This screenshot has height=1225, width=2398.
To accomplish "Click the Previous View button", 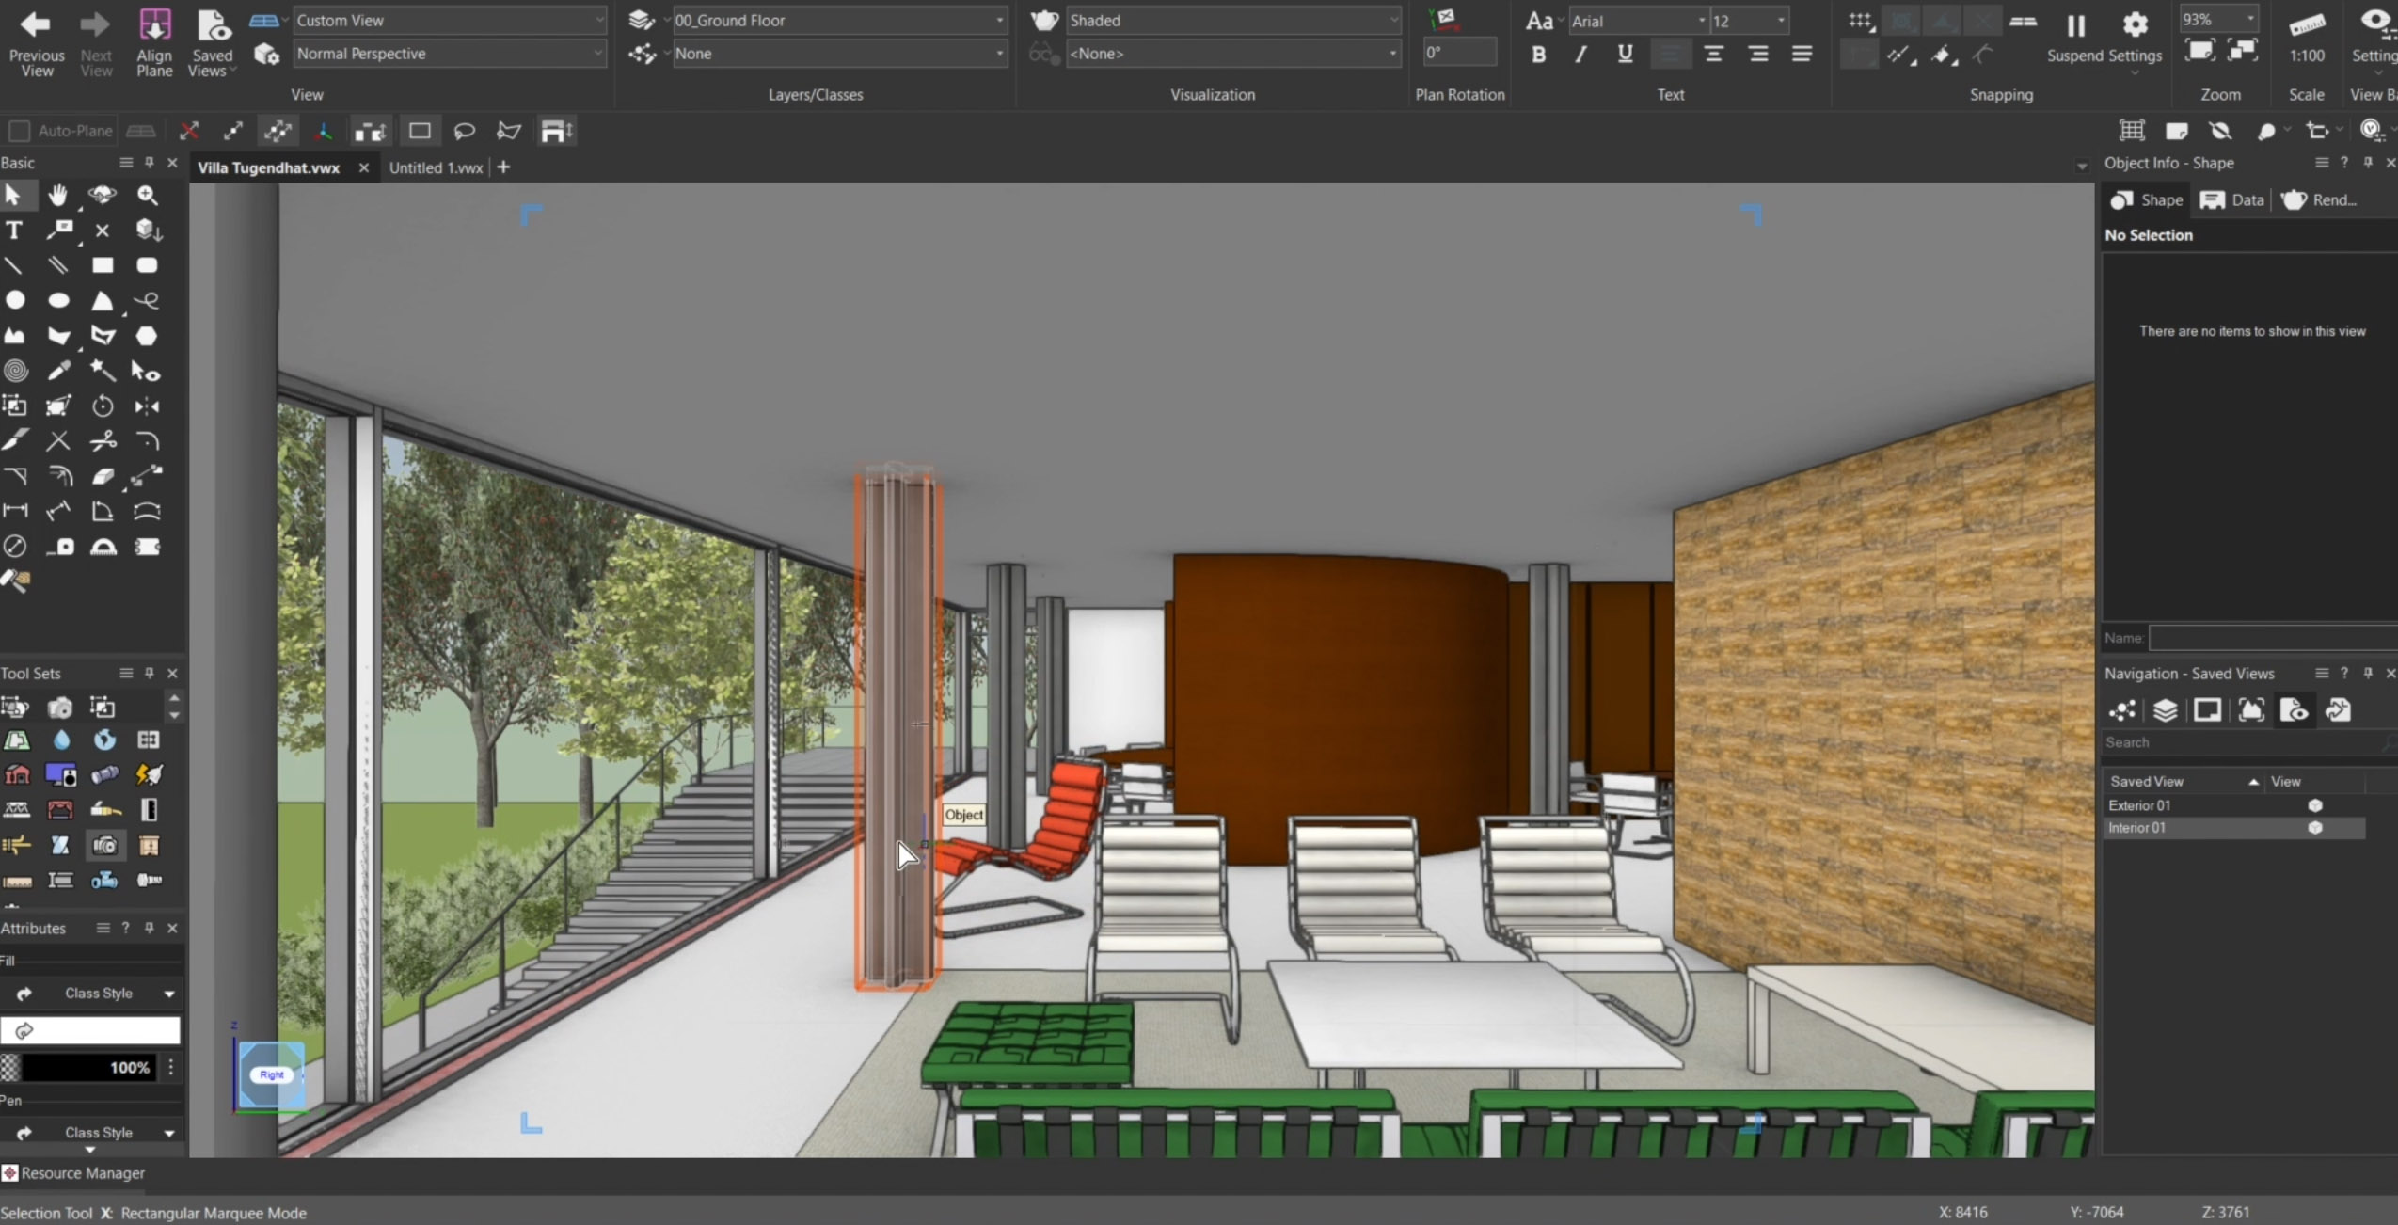I will point(35,42).
